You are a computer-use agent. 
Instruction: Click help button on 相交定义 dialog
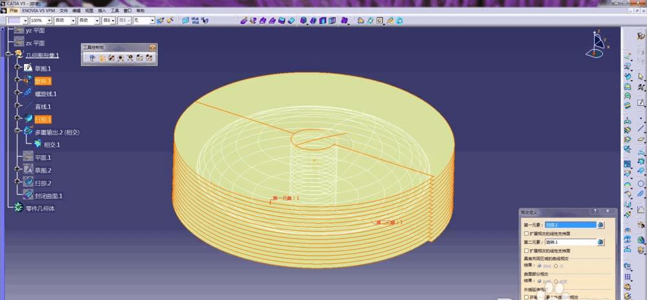pyautogui.click(x=595, y=211)
